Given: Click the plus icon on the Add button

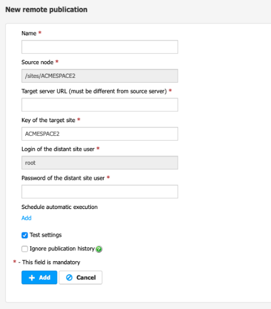Looking at the screenshot, I should point(32,278).
